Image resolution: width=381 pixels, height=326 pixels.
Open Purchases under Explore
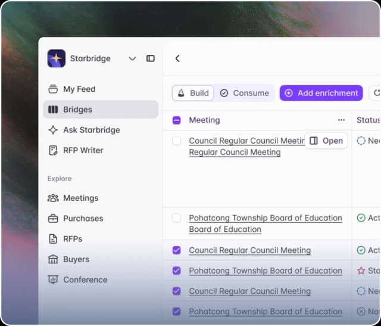[x=101, y=219]
